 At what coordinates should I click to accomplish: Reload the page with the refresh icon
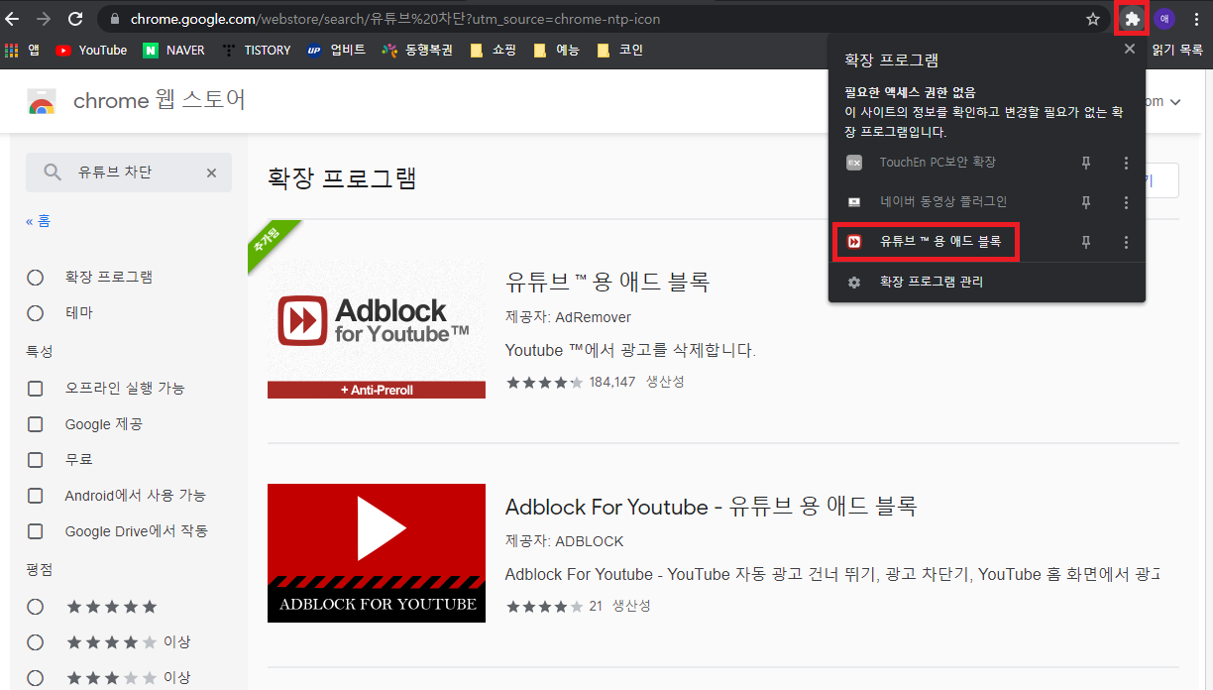click(x=75, y=19)
